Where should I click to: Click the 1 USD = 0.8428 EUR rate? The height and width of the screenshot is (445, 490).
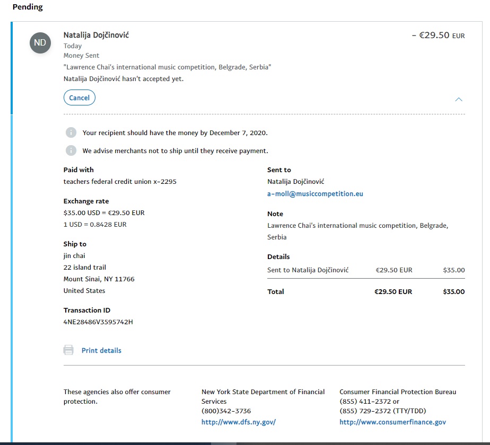click(x=95, y=225)
